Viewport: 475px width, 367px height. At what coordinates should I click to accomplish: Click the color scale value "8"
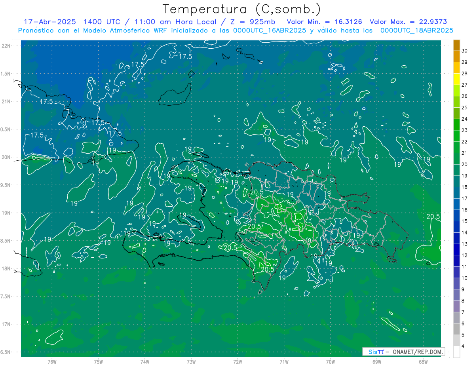463,301
